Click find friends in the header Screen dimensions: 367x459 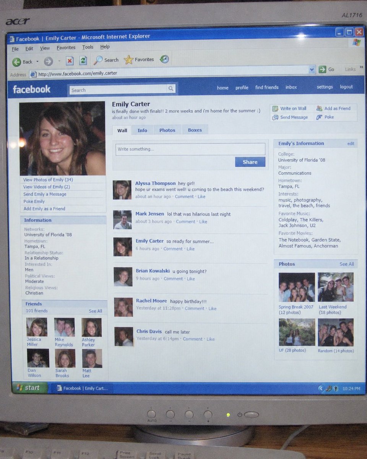click(x=267, y=87)
